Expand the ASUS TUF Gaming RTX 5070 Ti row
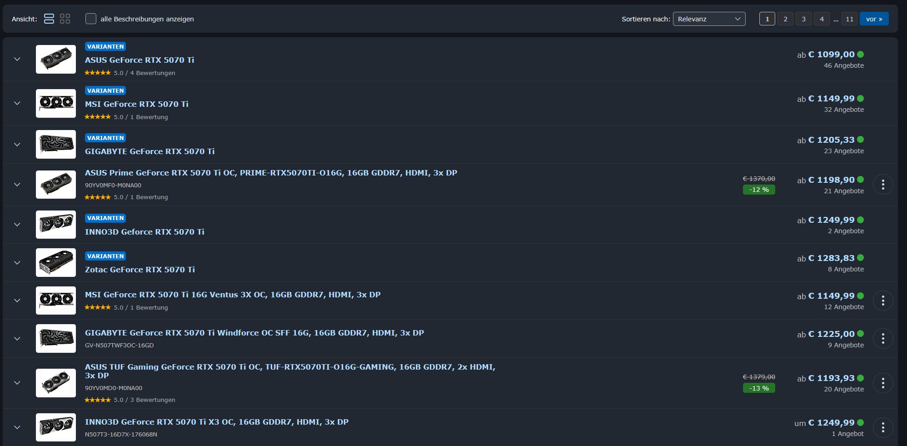Image resolution: width=907 pixels, height=446 pixels. pos(17,383)
